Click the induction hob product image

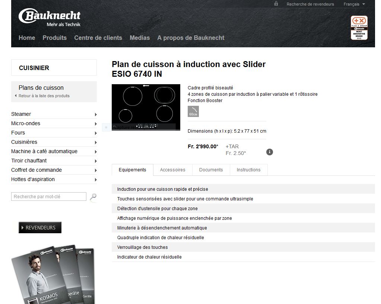point(146,107)
